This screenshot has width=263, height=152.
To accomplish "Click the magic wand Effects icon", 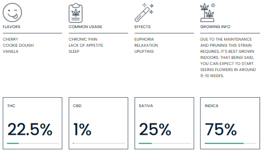I will pos(143,12).
